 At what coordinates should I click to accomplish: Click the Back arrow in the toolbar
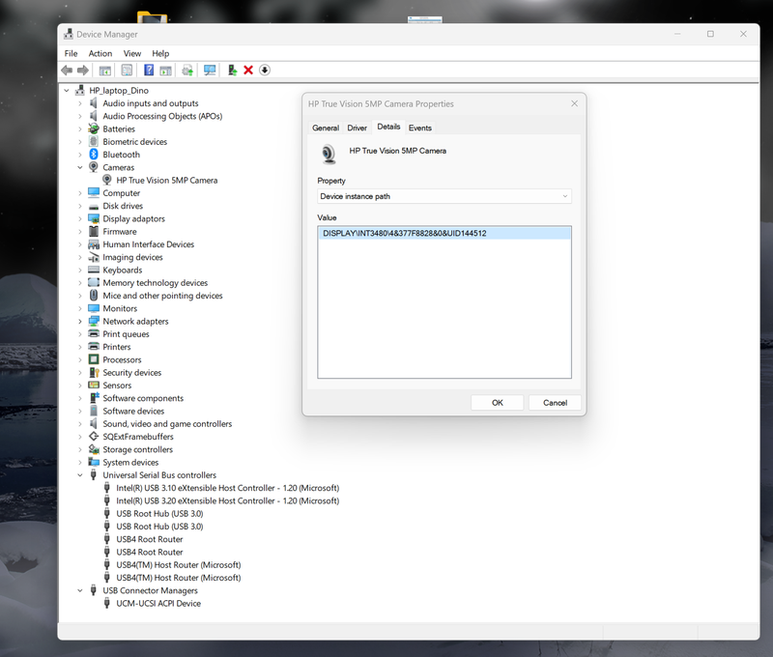67,71
